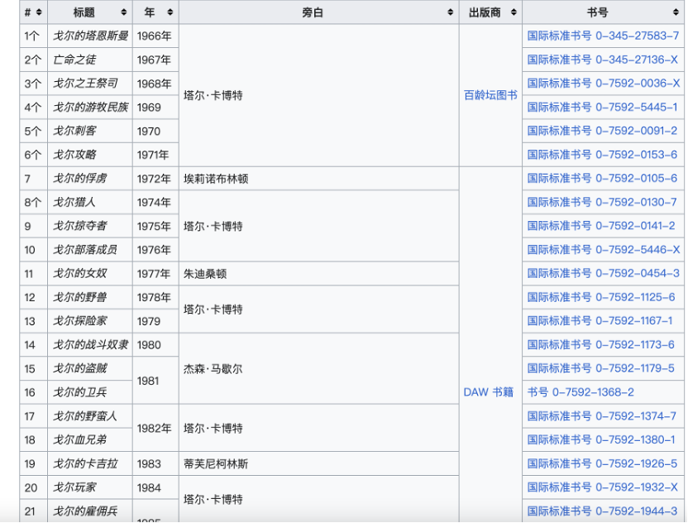This screenshot has height=523, width=688.
Task: Click the sort arrows in the # column header
Action: coord(41,12)
